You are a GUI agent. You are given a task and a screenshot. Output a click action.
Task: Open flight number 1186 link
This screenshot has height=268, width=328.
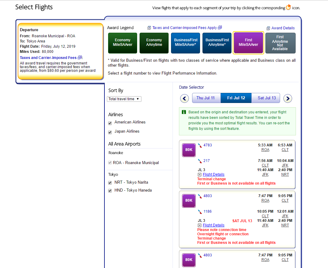click(207, 211)
